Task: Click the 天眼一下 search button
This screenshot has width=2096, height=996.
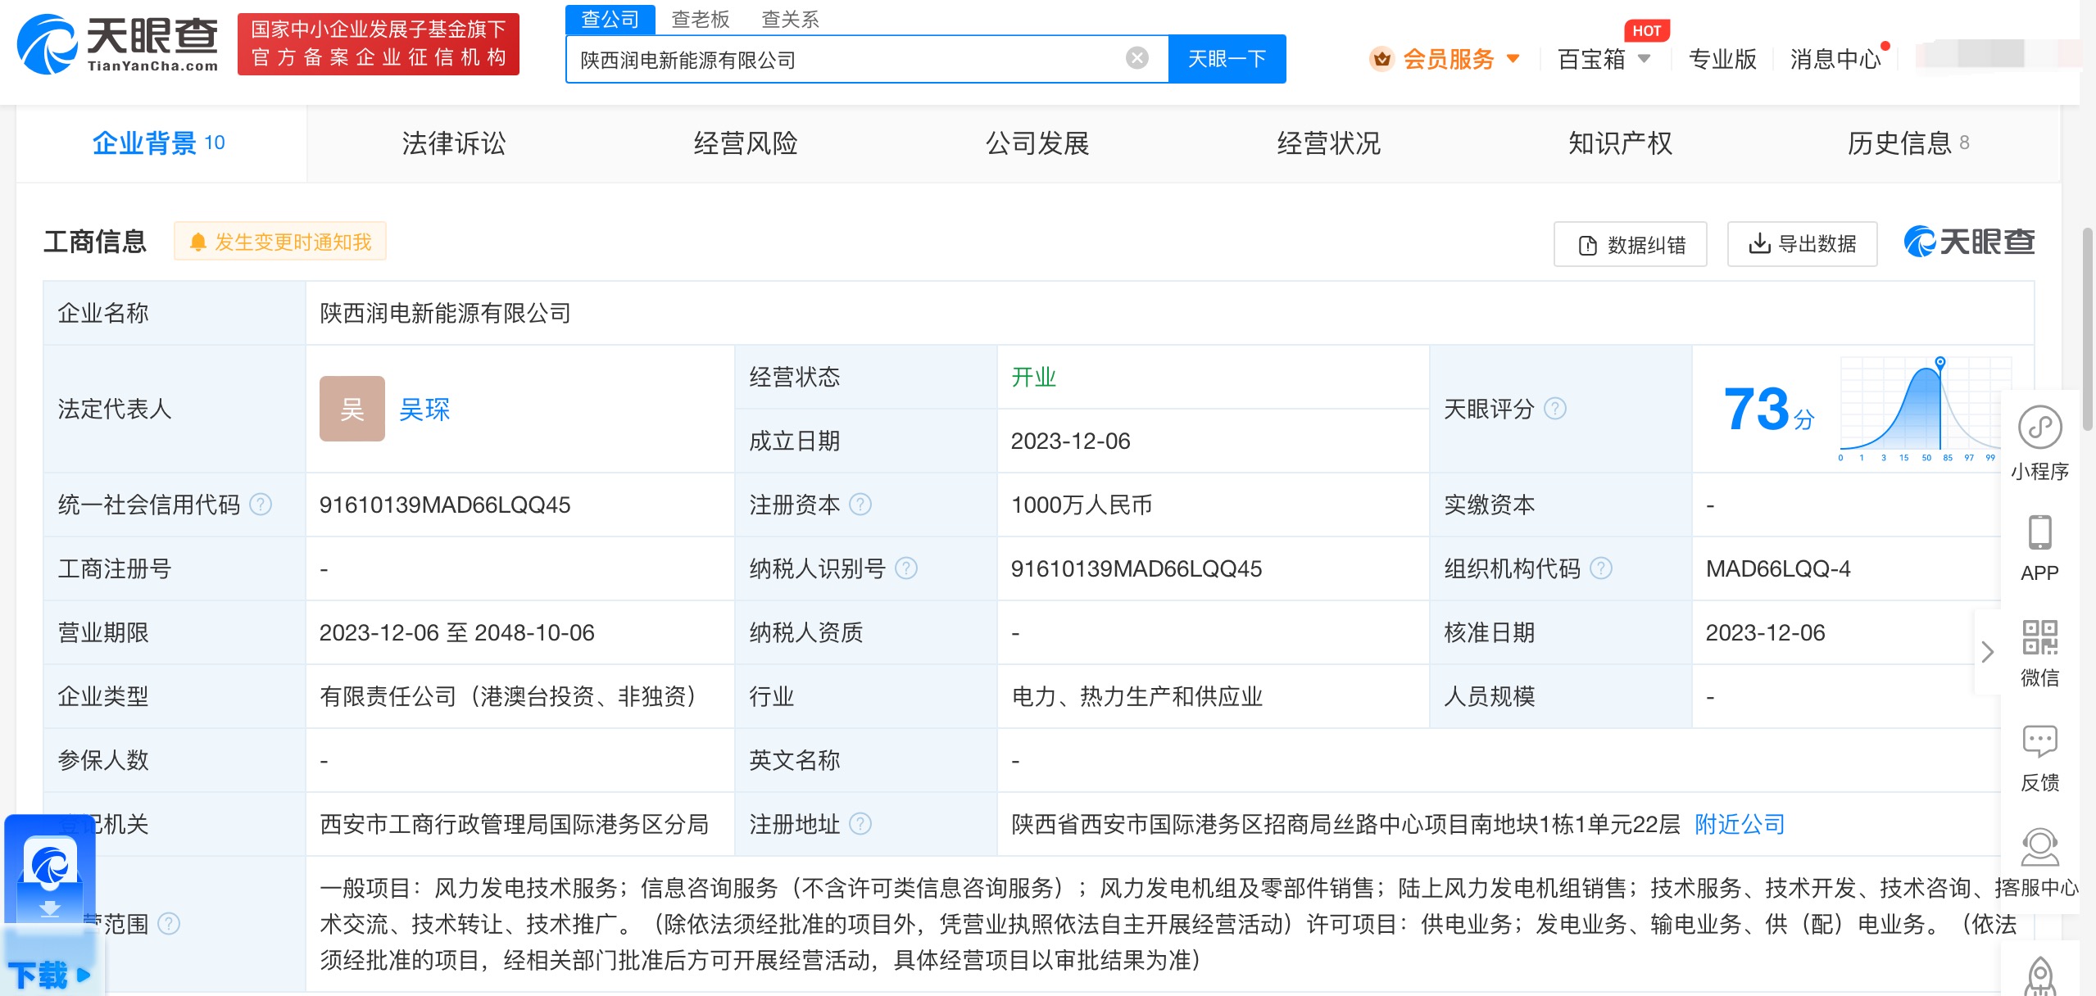Action: point(1227,59)
